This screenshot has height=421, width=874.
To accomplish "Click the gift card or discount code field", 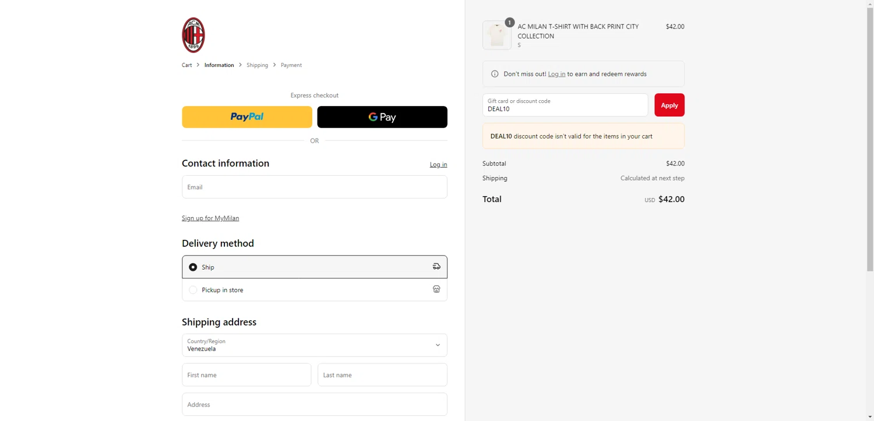I will click(x=565, y=105).
